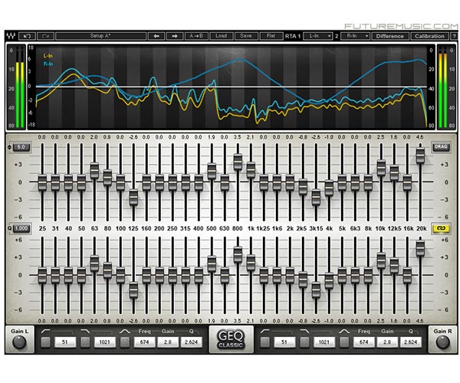
Task: Click left low-pass frequency field 1021
Action: click(104, 342)
